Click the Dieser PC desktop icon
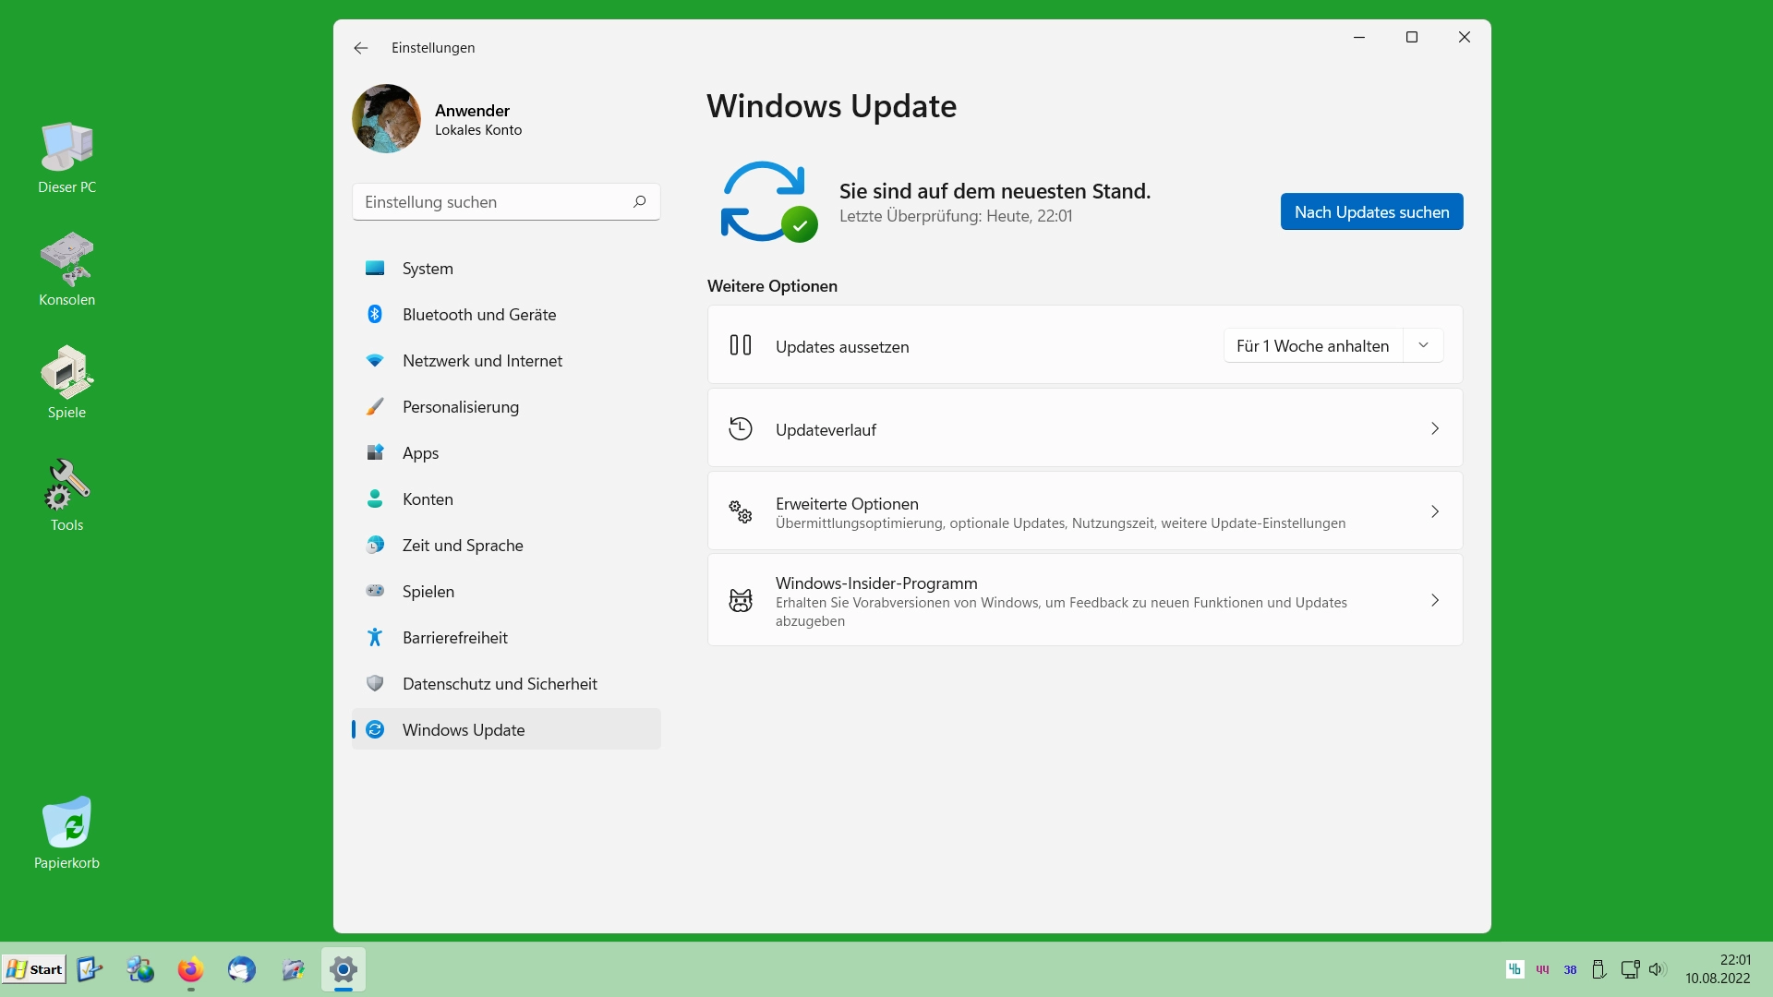 pyautogui.click(x=66, y=158)
